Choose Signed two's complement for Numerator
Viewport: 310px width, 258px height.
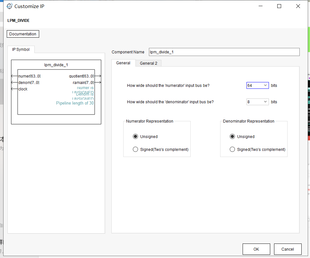coord(135,149)
